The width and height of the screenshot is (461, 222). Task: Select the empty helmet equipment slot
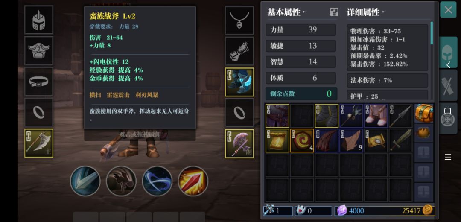pos(38,20)
